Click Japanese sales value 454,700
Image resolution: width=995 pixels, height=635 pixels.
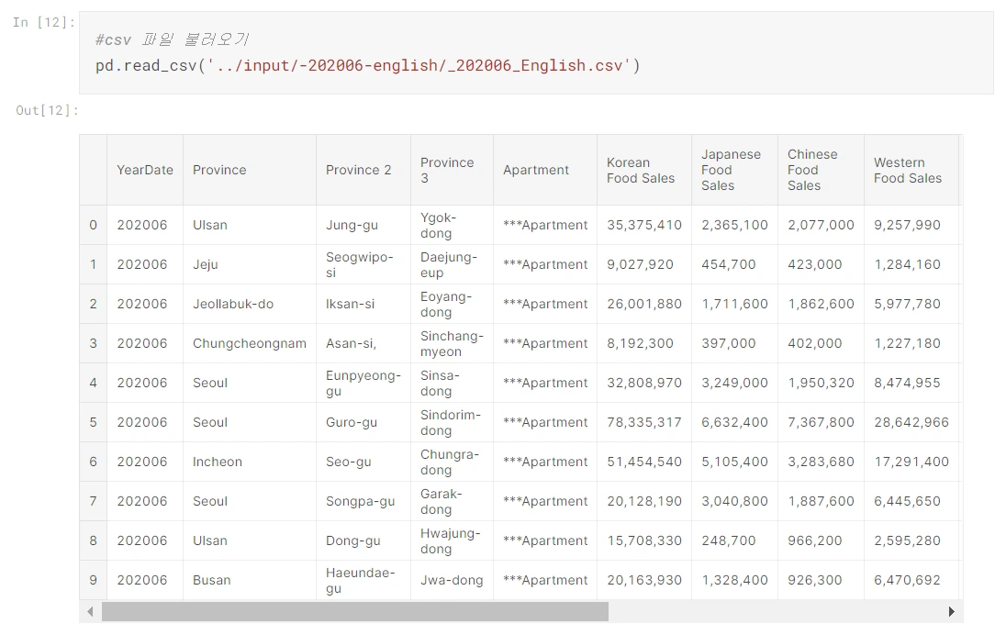tap(734, 264)
